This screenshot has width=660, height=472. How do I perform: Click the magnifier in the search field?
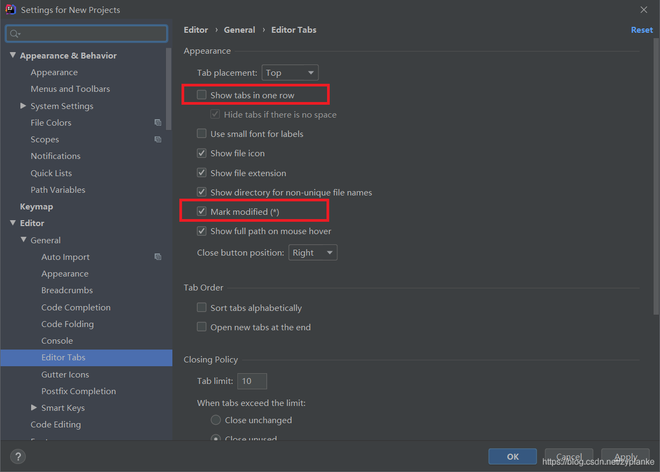pos(14,33)
